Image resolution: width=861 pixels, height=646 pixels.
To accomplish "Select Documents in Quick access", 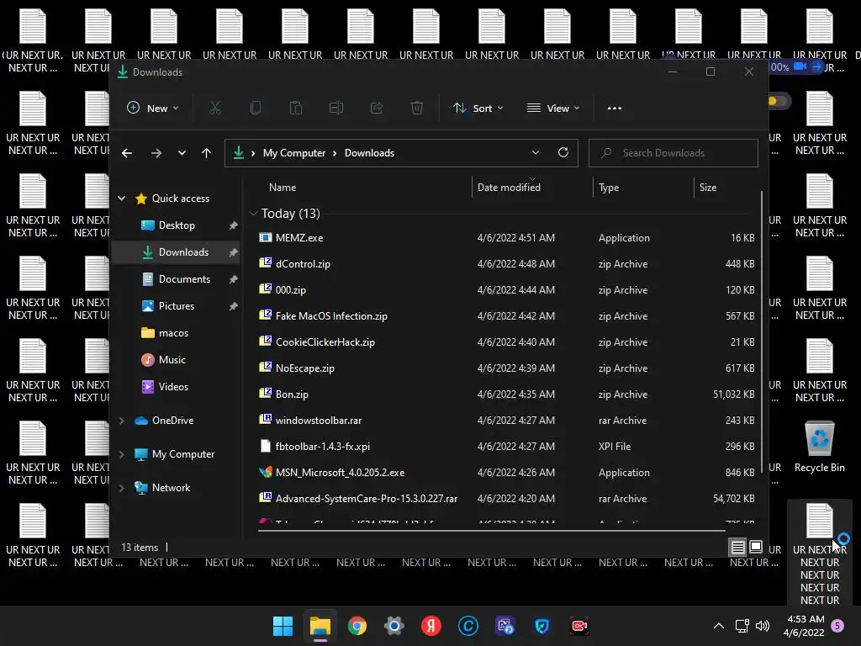I will tap(176, 279).
